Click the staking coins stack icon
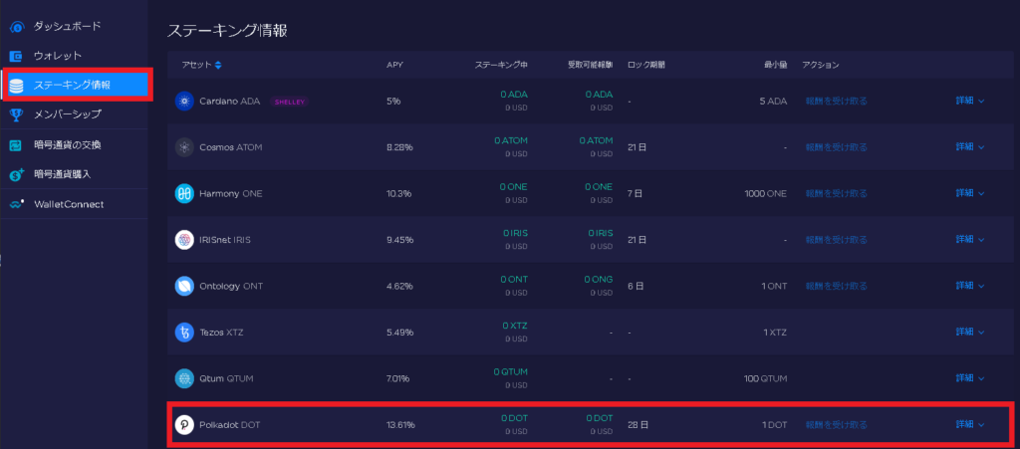 (x=18, y=86)
